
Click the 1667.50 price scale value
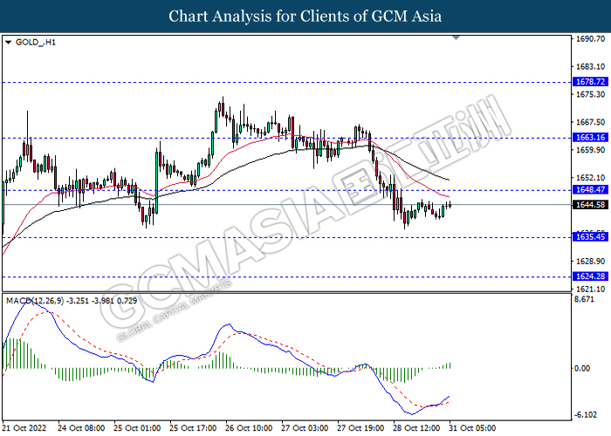(591, 122)
